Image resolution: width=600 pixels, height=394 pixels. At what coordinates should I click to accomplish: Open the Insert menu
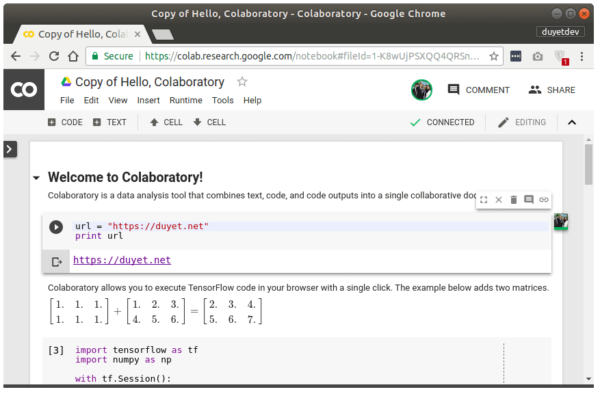tap(148, 100)
